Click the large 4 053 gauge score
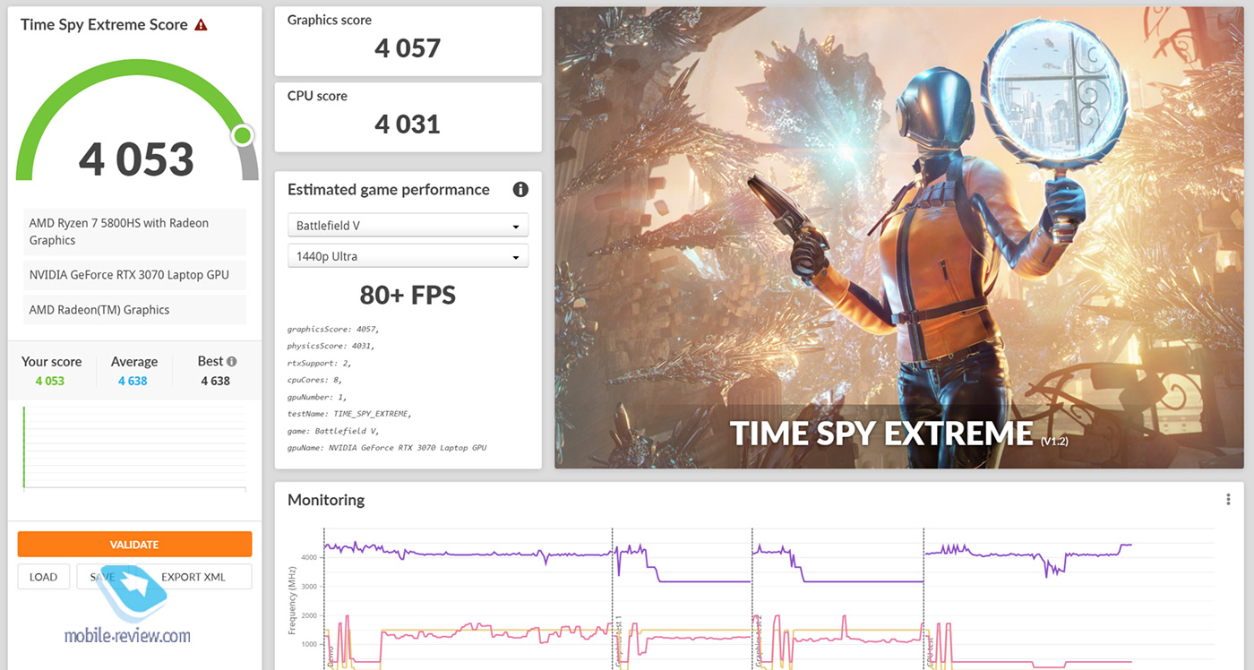Viewport: 1254px width, 670px height. click(136, 159)
